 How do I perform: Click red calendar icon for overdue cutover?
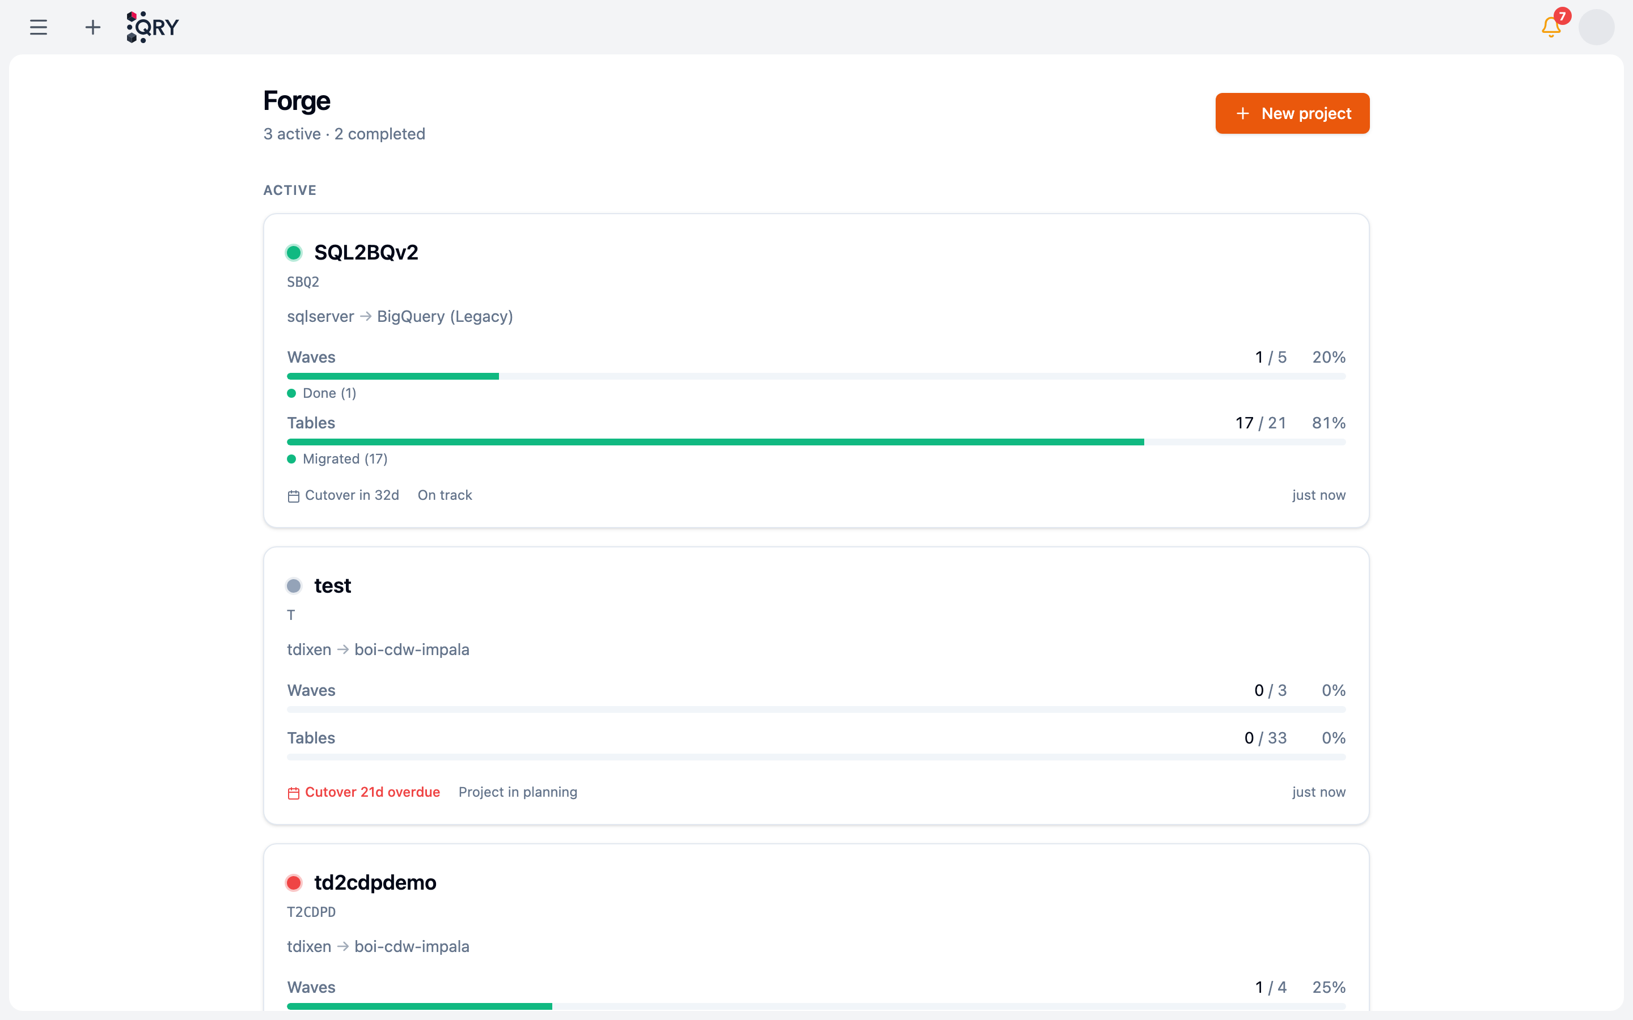pos(294,793)
